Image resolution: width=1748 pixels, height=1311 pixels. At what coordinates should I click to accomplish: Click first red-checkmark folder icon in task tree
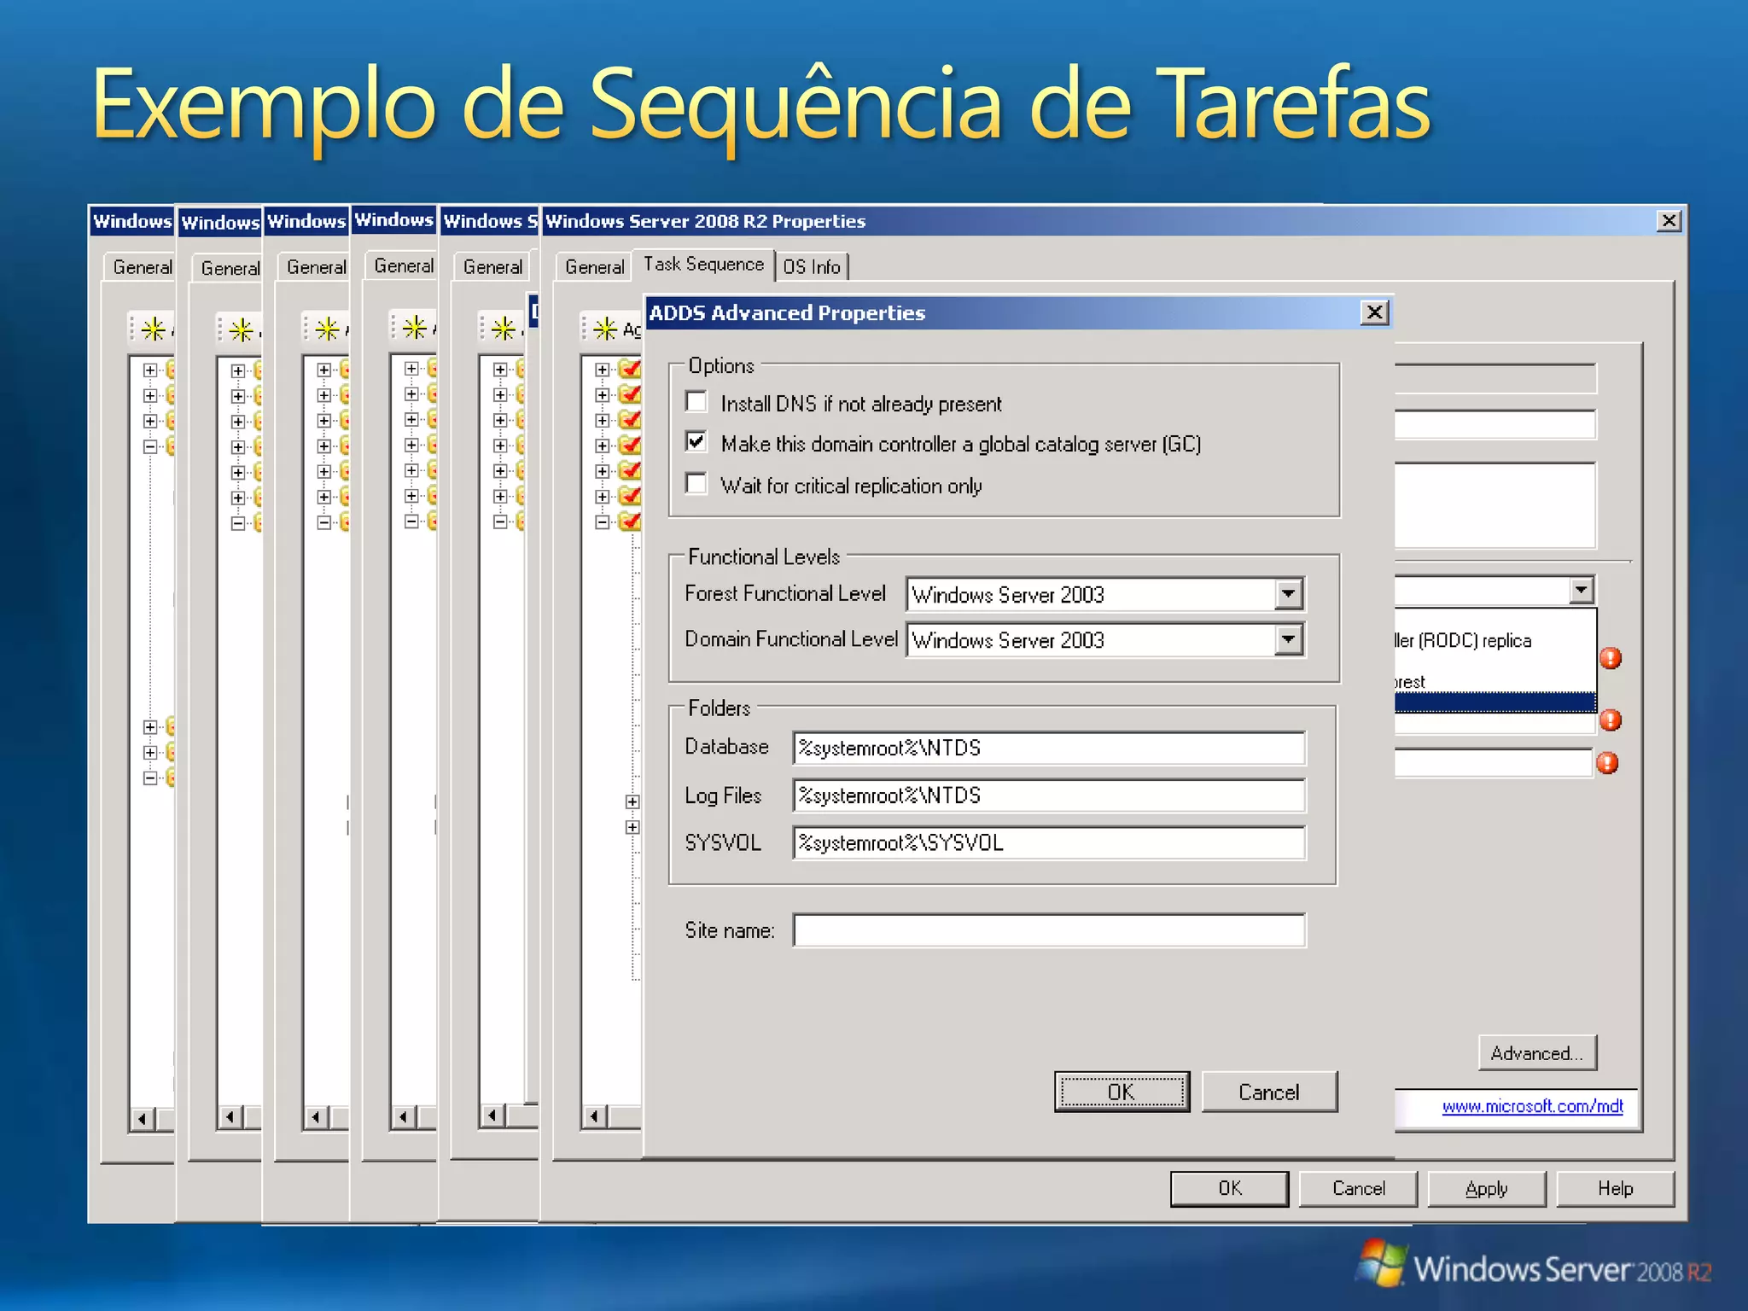630,369
